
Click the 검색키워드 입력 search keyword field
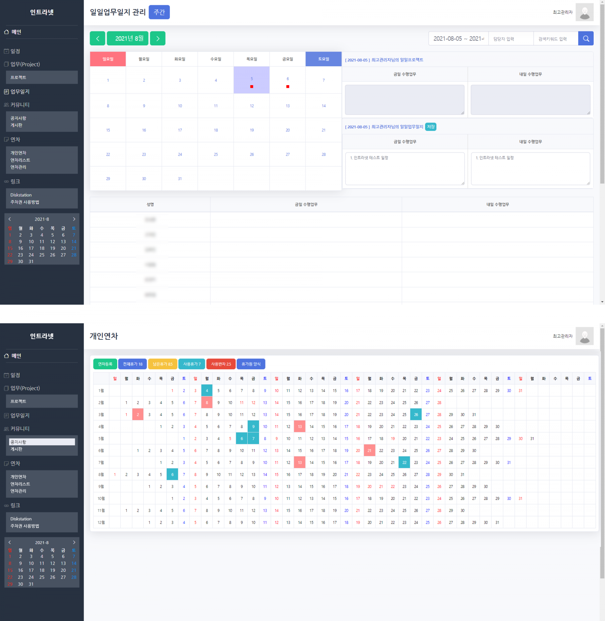coord(555,39)
